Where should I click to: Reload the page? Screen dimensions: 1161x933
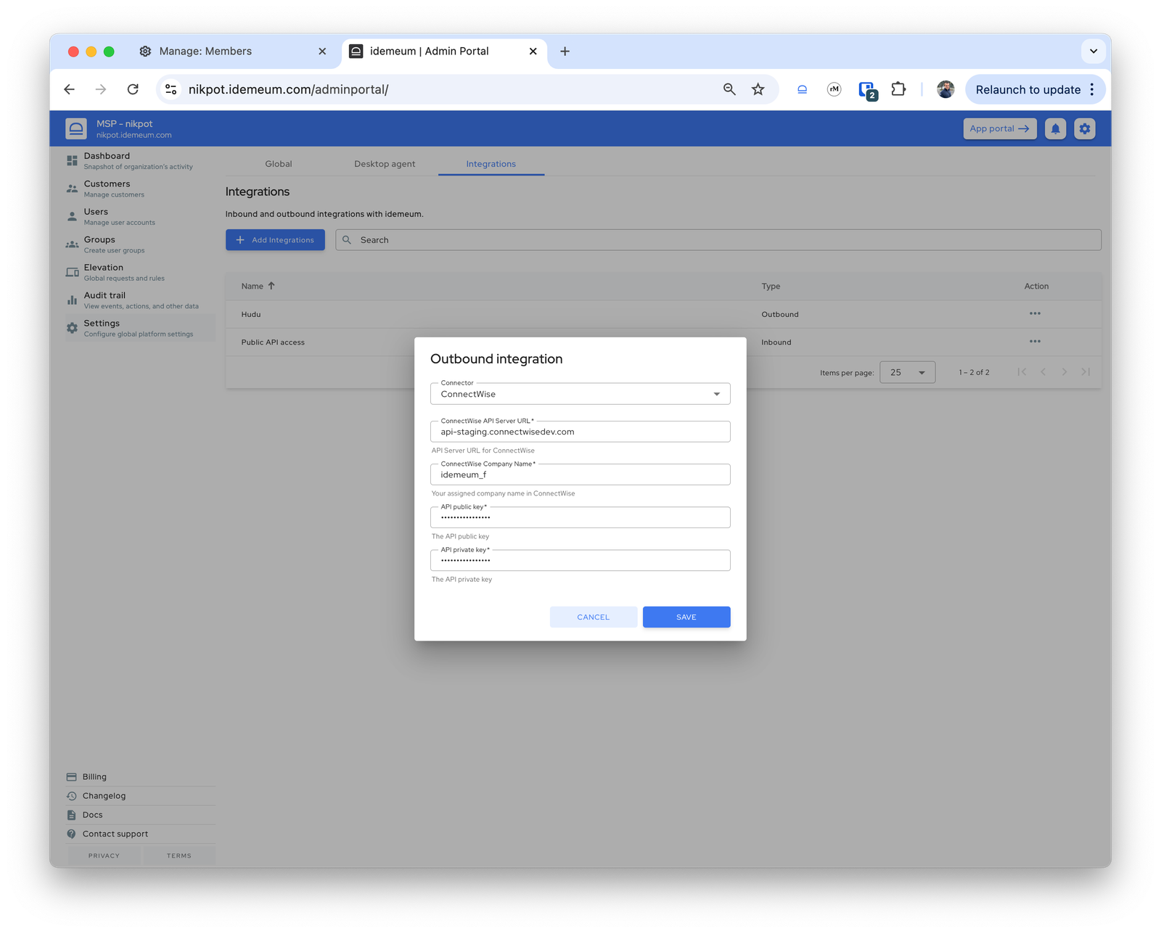(x=133, y=89)
